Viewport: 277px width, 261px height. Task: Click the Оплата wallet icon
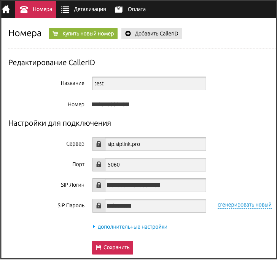point(119,9)
